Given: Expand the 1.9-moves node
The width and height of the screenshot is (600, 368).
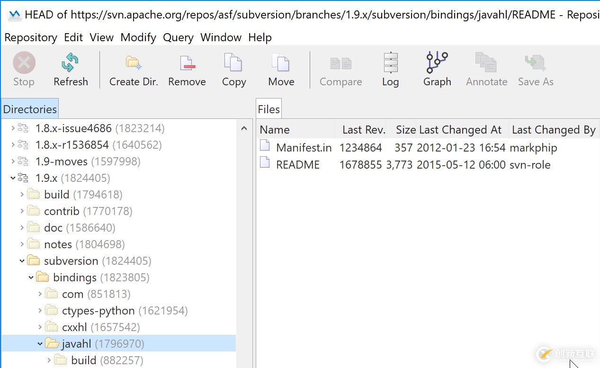Looking at the screenshot, I should (x=13, y=162).
